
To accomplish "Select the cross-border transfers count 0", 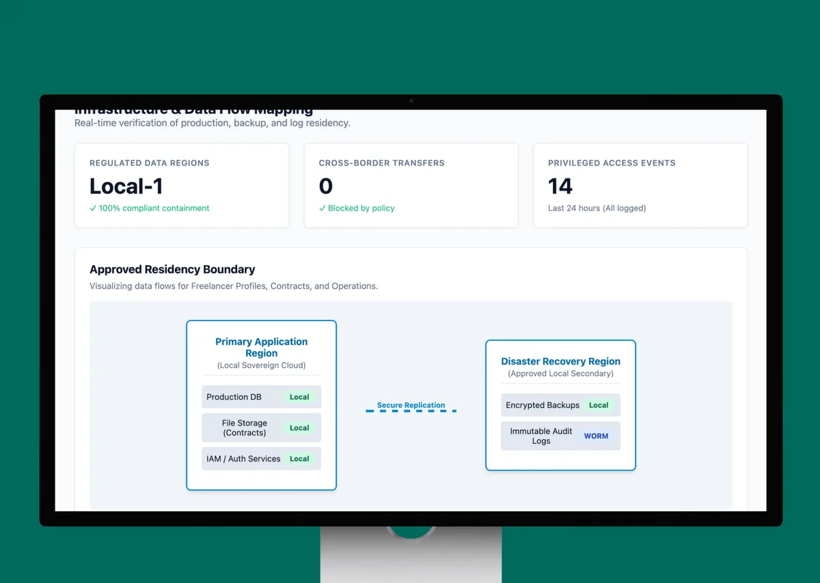I will [x=326, y=186].
